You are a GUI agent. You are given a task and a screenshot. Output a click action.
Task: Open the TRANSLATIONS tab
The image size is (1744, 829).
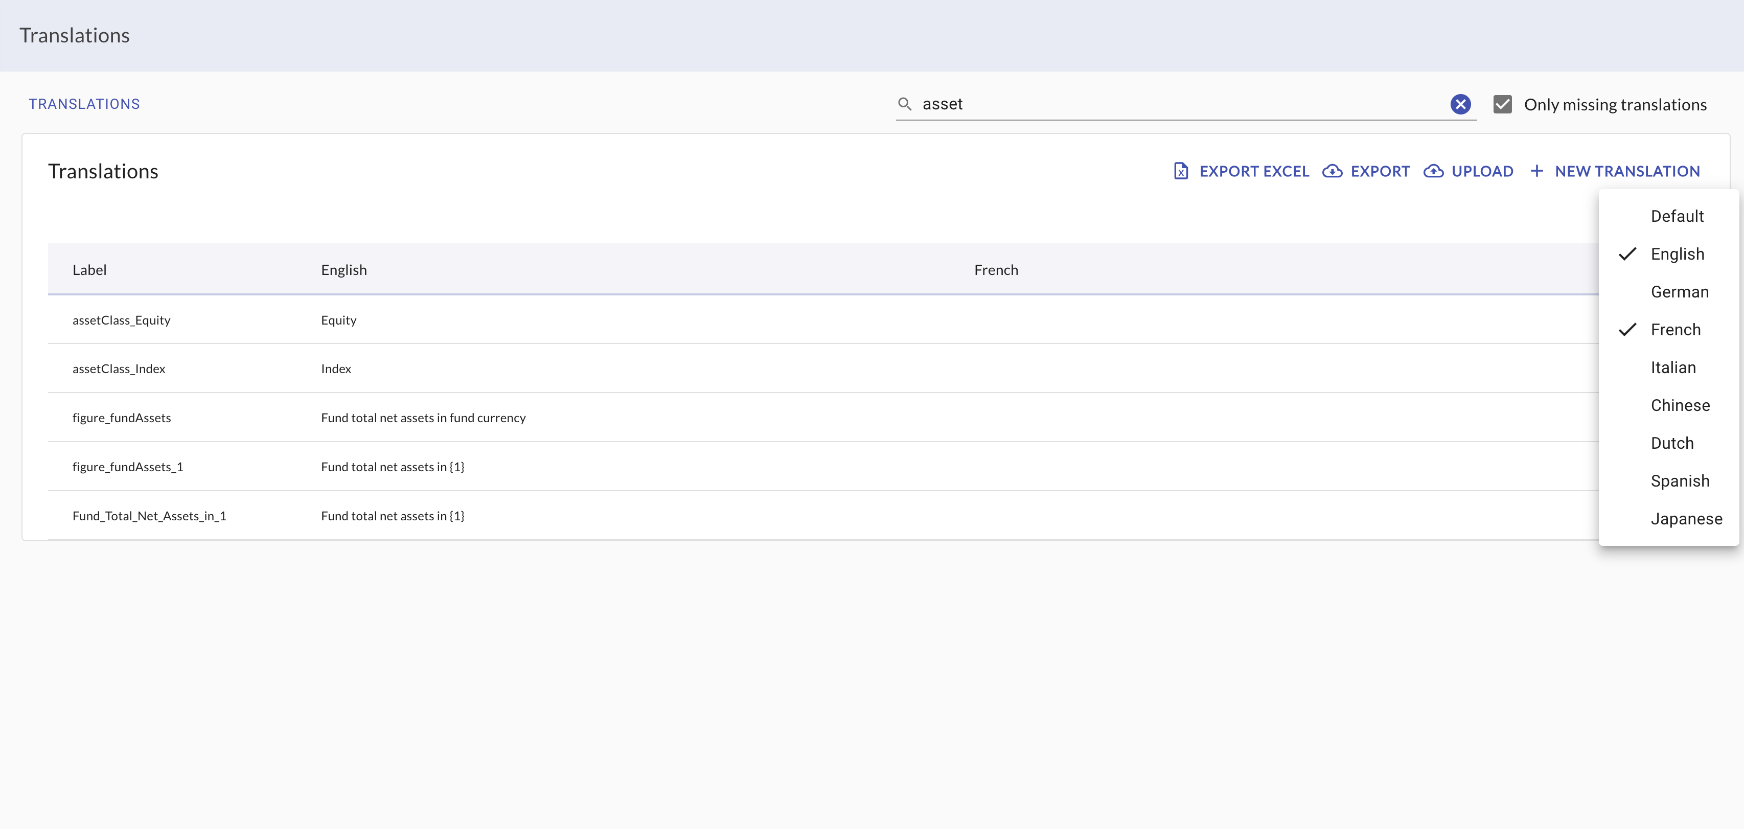[84, 104]
